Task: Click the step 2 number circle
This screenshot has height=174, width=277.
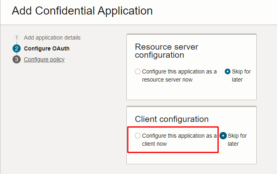Action: [17, 48]
